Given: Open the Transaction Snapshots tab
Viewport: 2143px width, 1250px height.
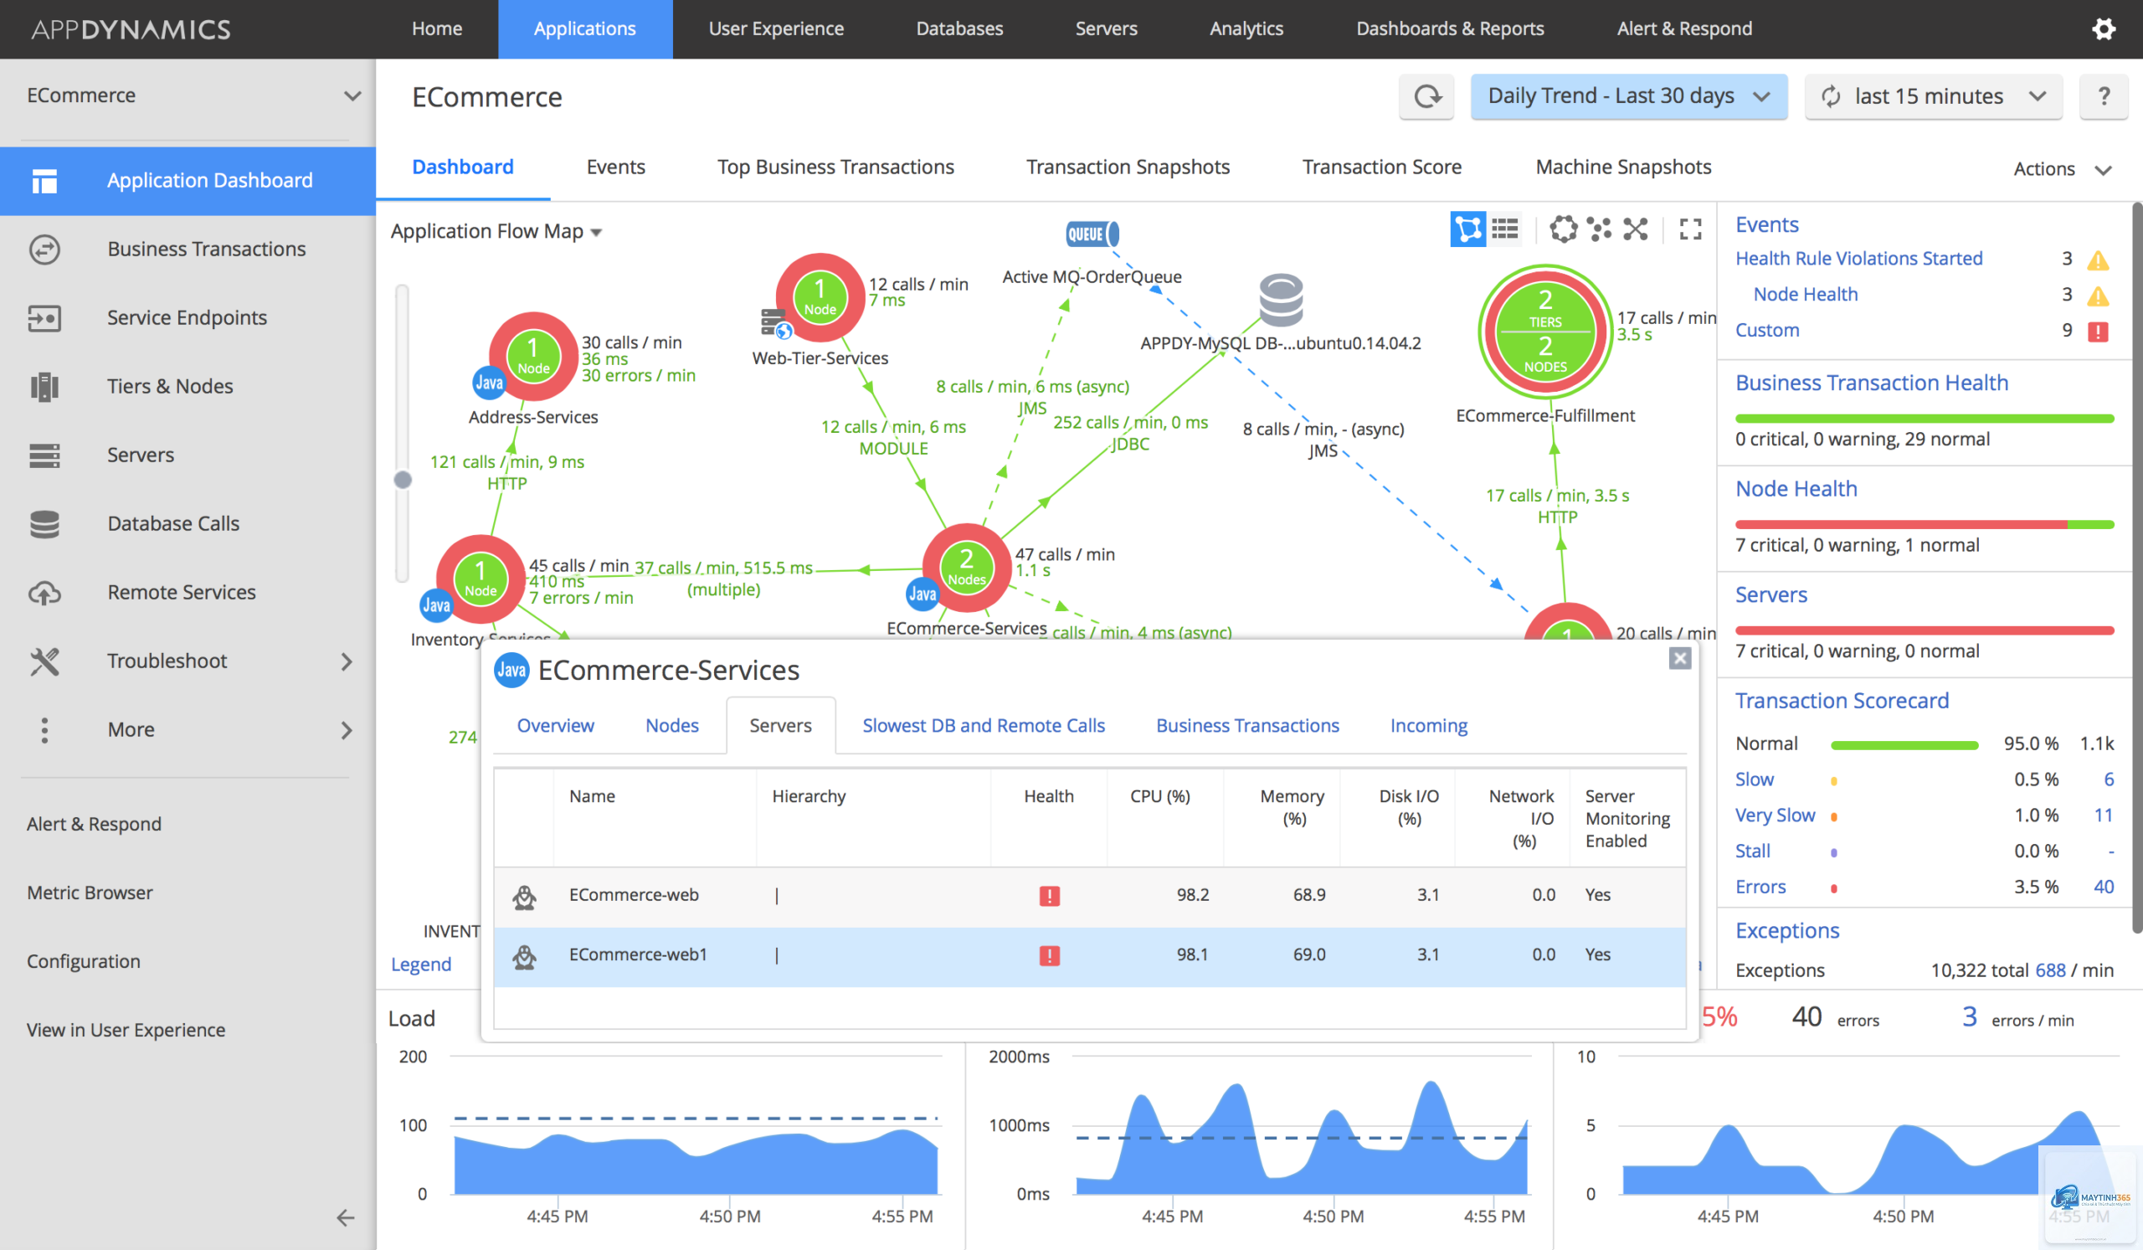Looking at the screenshot, I should click(1128, 167).
